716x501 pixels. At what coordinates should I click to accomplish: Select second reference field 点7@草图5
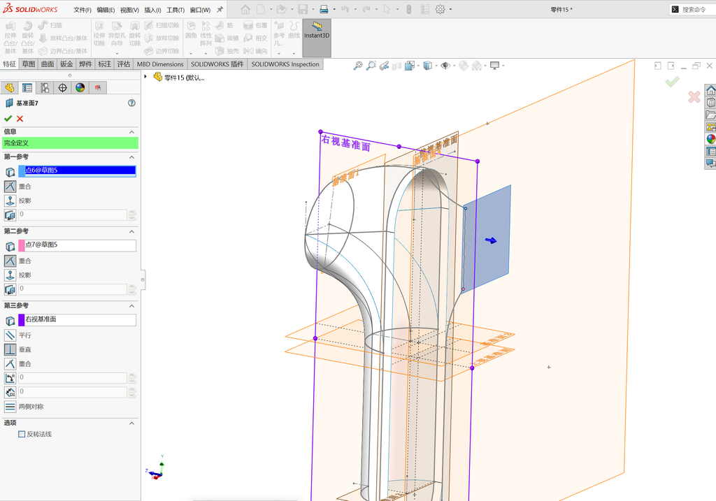pos(77,245)
